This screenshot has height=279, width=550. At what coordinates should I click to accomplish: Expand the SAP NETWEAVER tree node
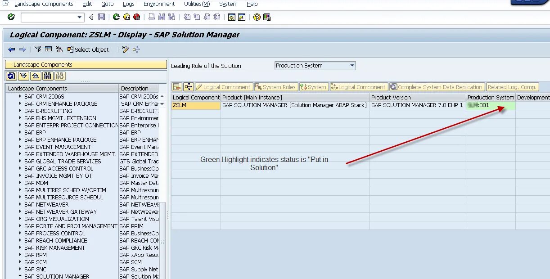click(20, 204)
